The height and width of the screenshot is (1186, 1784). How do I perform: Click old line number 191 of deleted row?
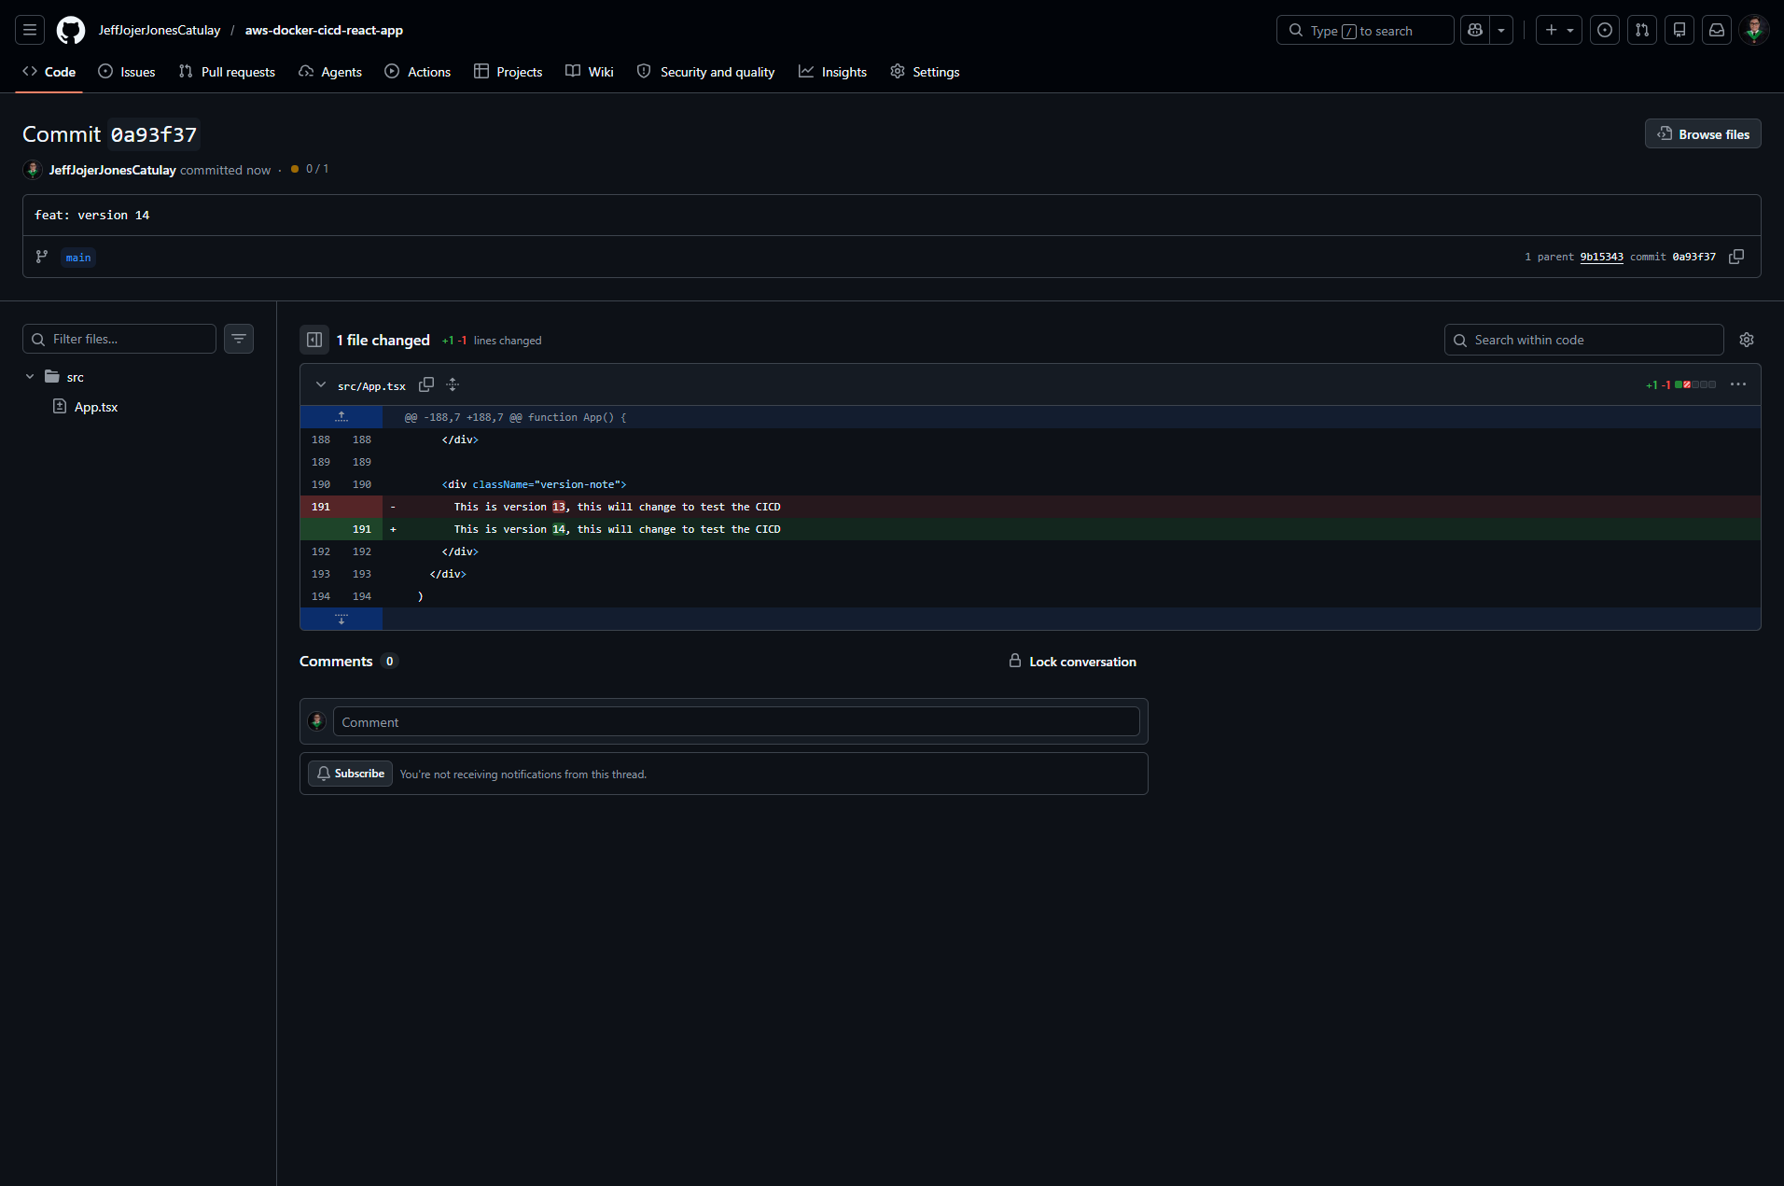click(321, 507)
